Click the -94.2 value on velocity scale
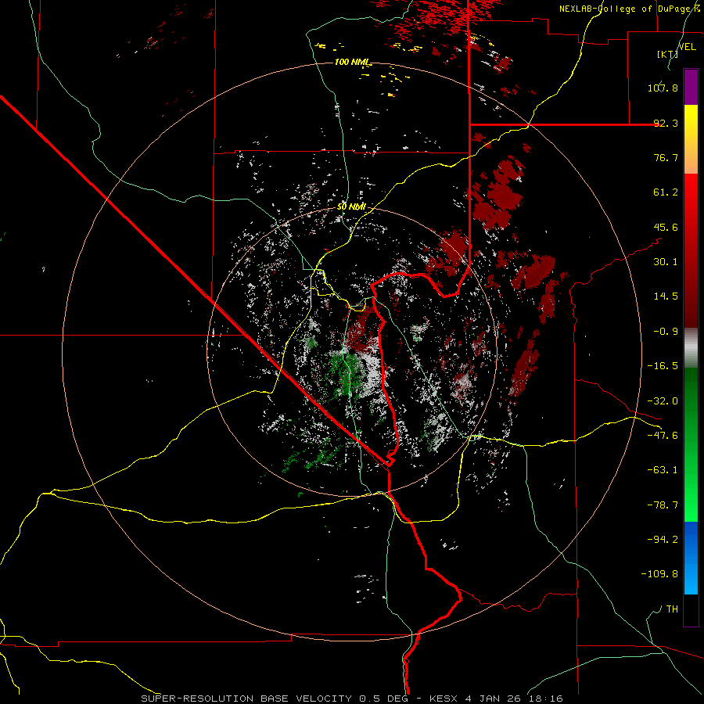Screen dimensions: 704x704 point(663,540)
